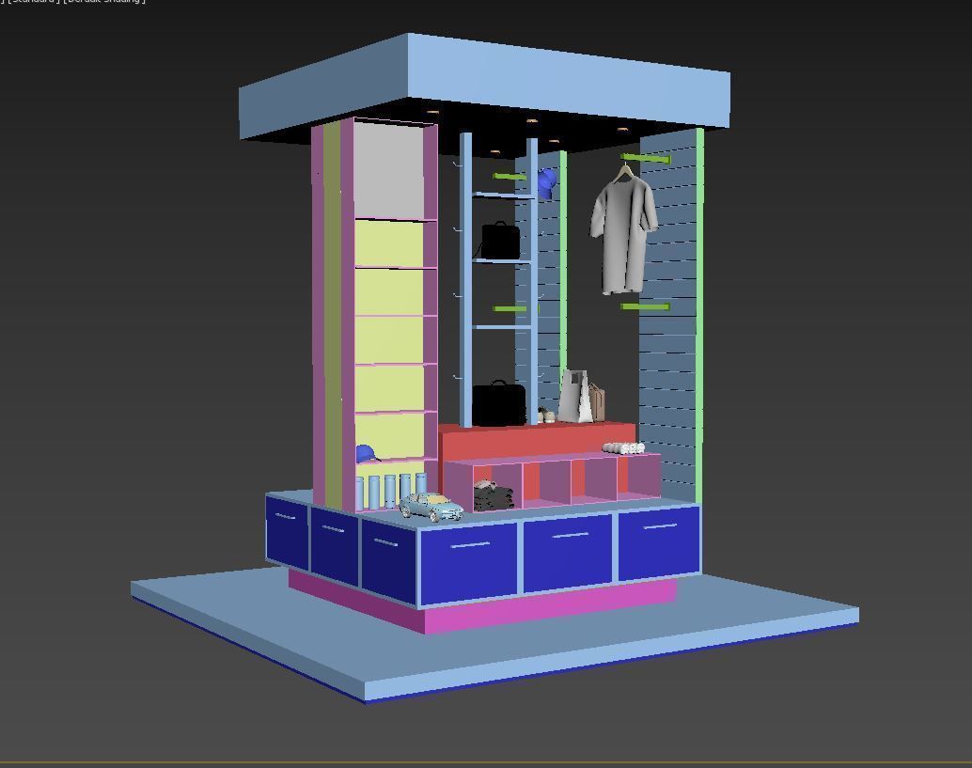Select the red counter block
972x768 pixels.
click(x=538, y=441)
